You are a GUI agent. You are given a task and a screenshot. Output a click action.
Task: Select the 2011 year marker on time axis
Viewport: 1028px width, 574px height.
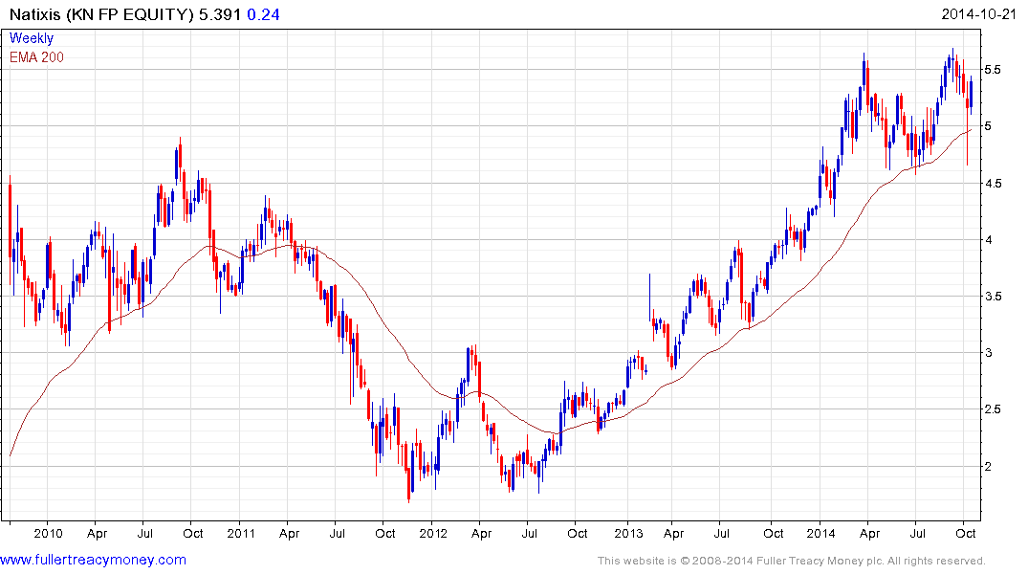(240, 533)
